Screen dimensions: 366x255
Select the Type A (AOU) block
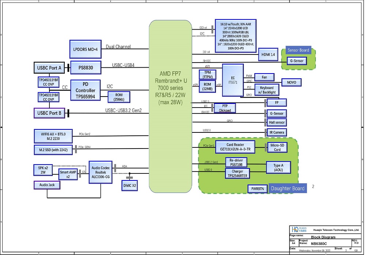(x=279, y=168)
